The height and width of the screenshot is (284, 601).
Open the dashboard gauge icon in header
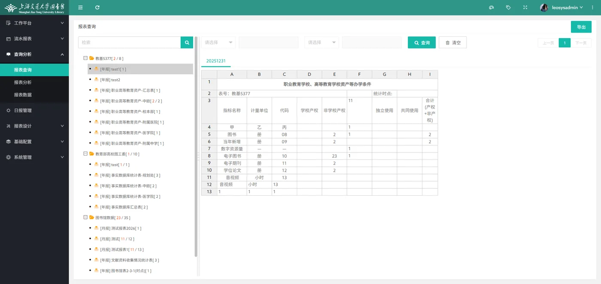[x=492, y=8]
